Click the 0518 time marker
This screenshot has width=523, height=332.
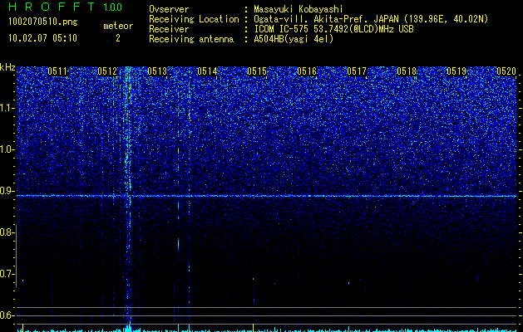pyautogui.click(x=407, y=71)
